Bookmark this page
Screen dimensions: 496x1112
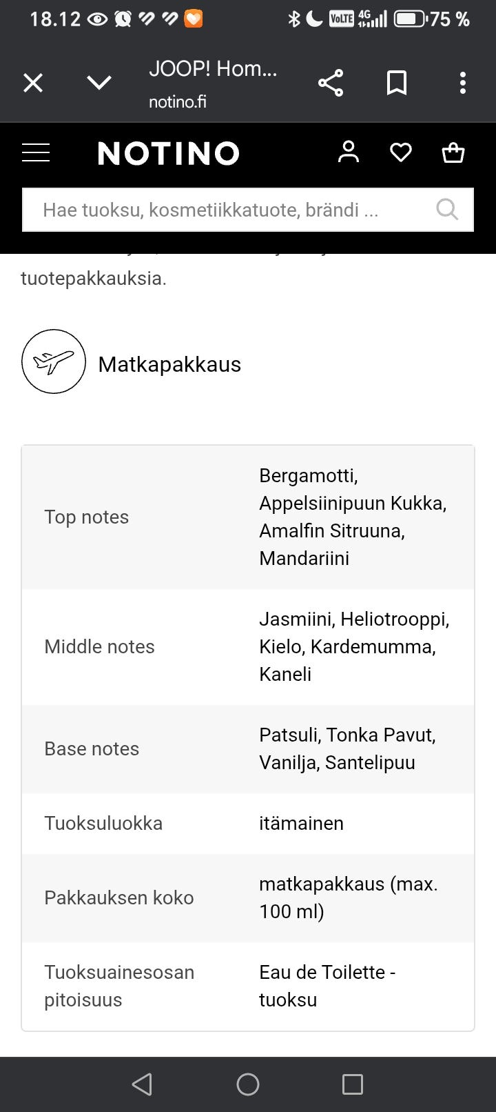pos(397,83)
